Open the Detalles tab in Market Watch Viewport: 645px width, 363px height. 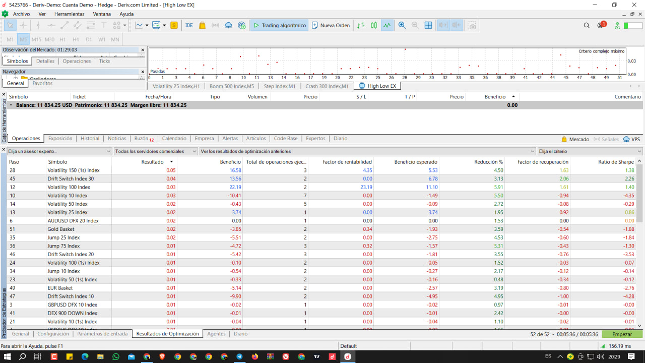pyautogui.click(x=45, y=61)
